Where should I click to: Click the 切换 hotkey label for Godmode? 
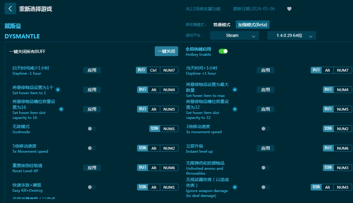[155, 128]
